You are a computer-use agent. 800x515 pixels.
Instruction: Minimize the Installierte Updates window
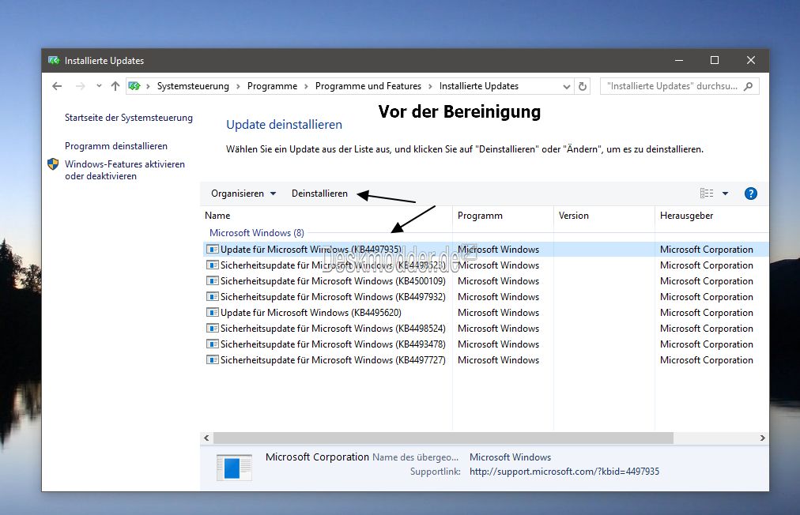[x=678, y=60]
